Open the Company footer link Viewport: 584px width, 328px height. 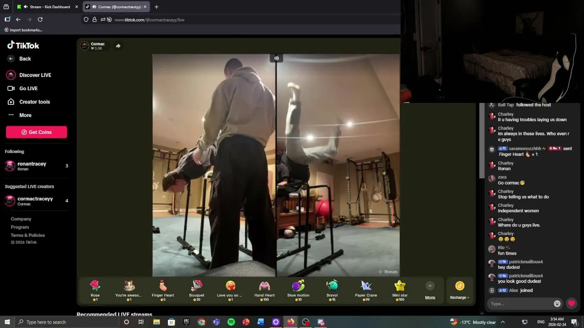click(21, 219)
